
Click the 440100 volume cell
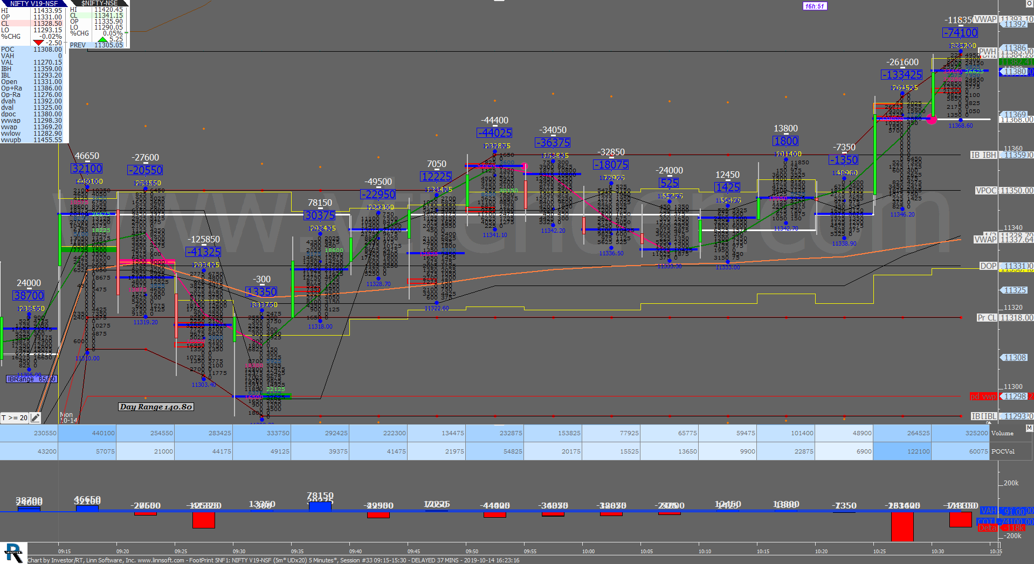point(87,433)
